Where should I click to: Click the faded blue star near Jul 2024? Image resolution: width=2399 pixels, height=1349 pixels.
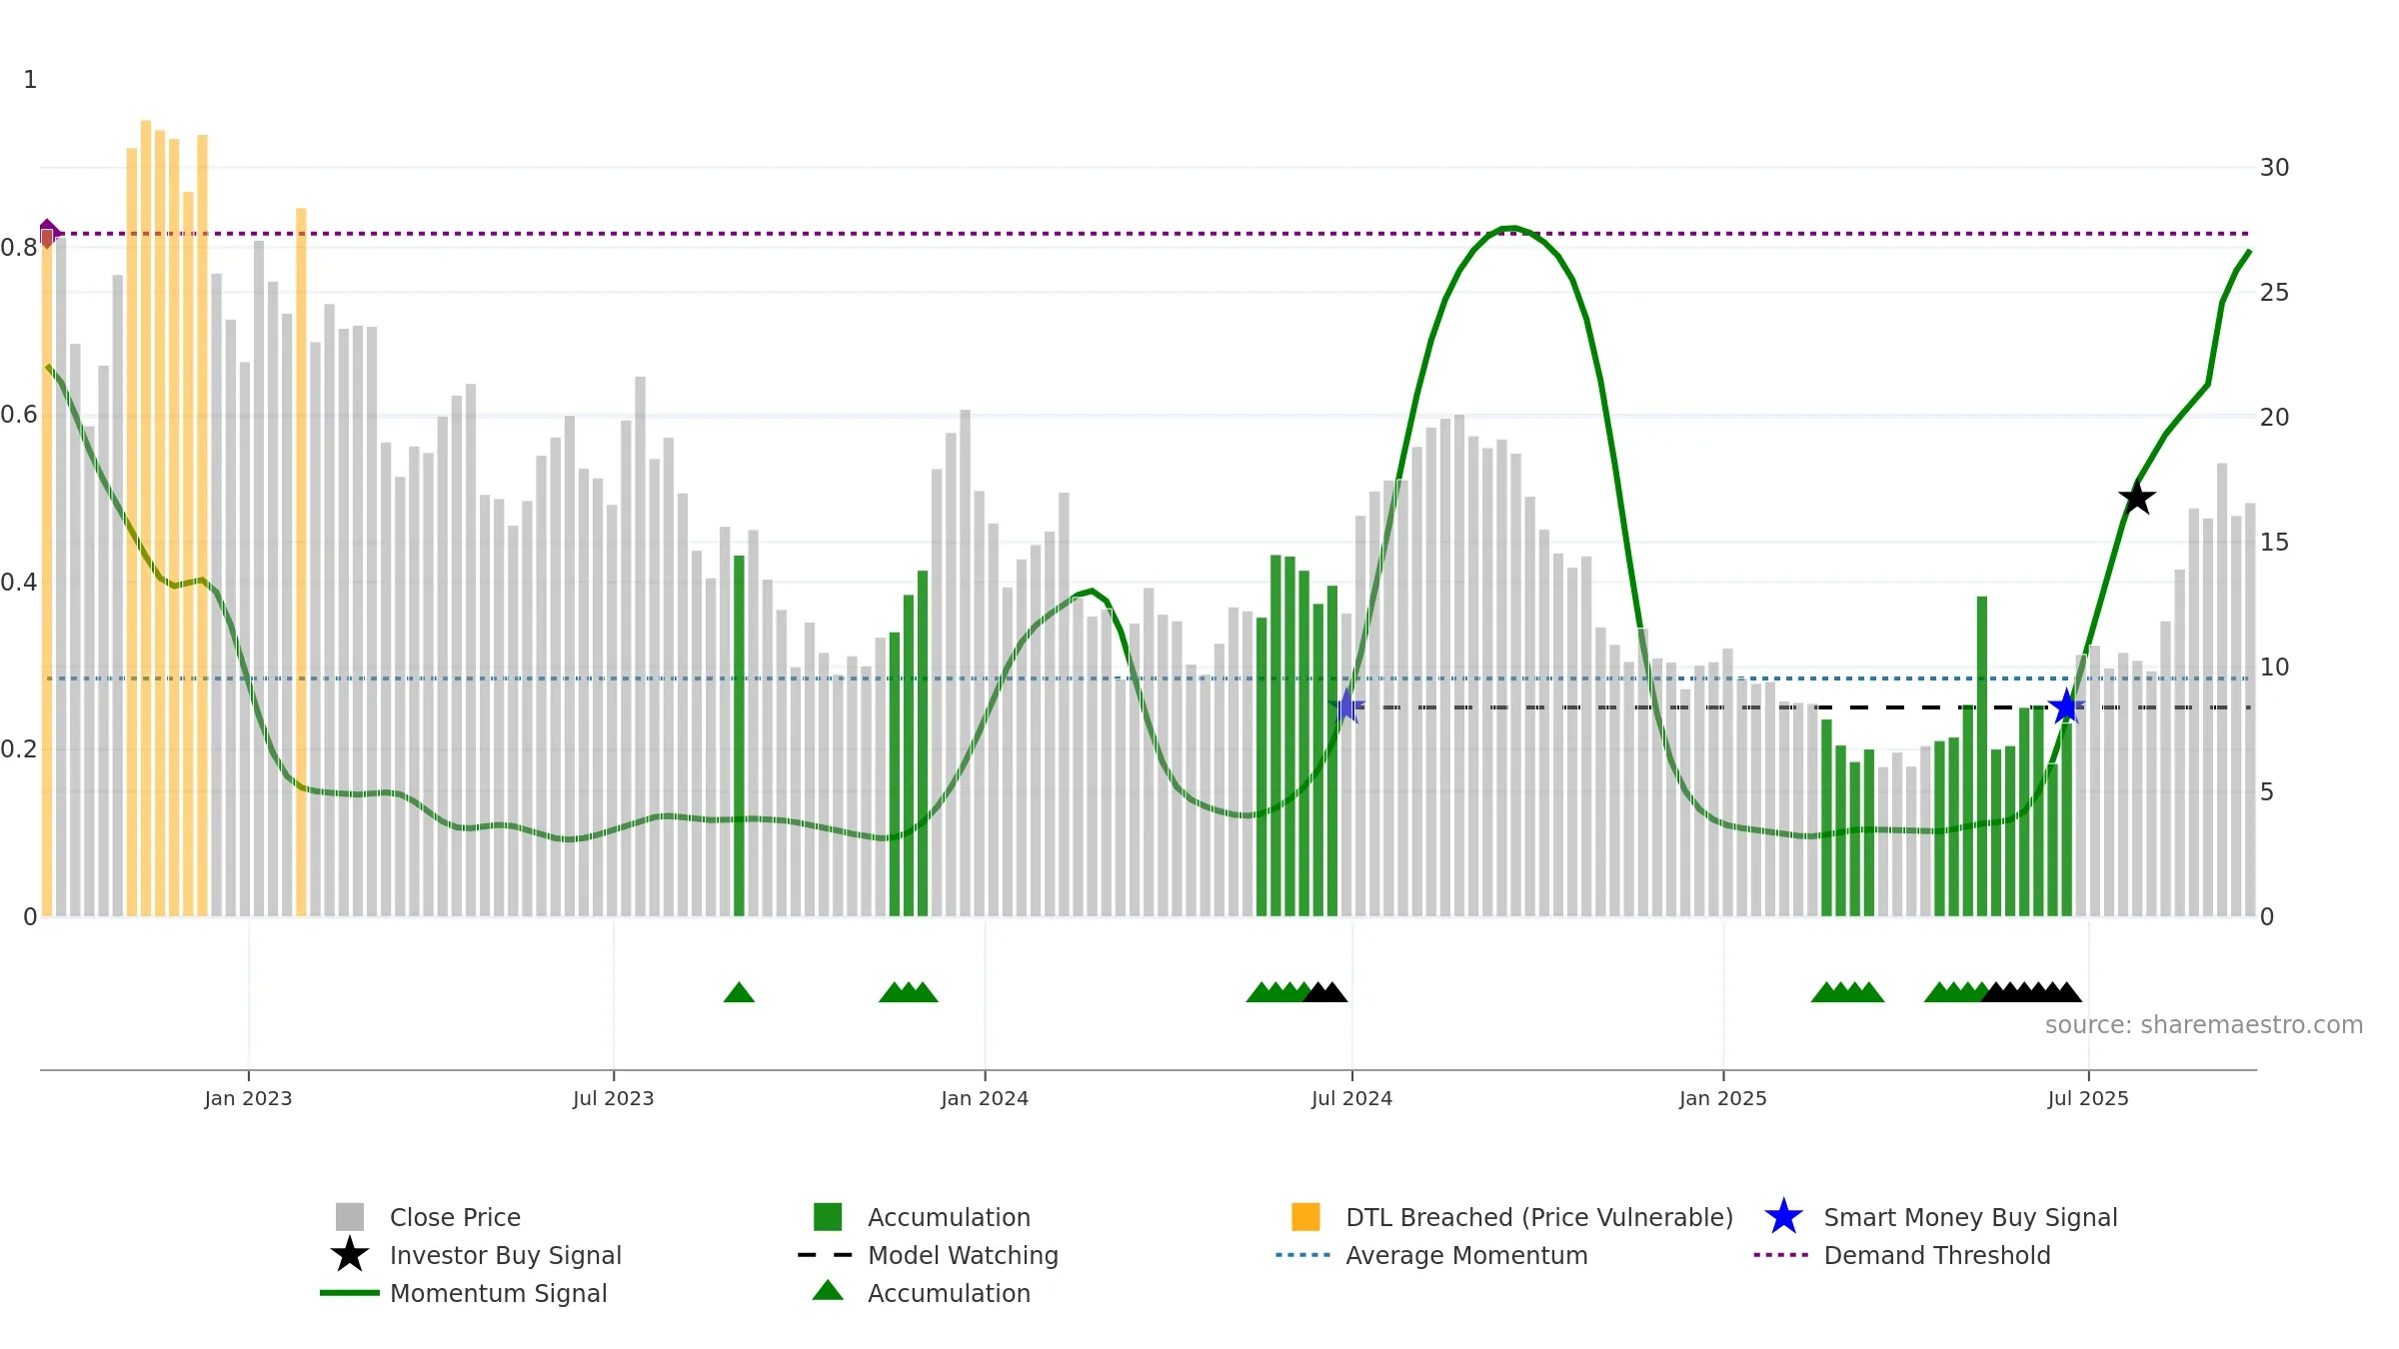coord(1347,706)
